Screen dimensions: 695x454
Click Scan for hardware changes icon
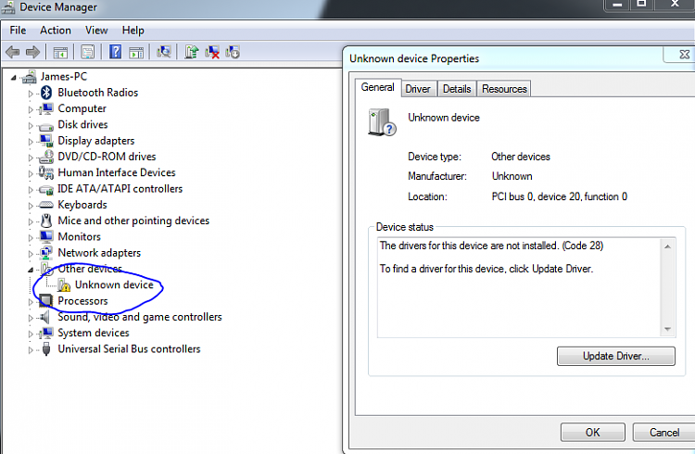point(163,52)
